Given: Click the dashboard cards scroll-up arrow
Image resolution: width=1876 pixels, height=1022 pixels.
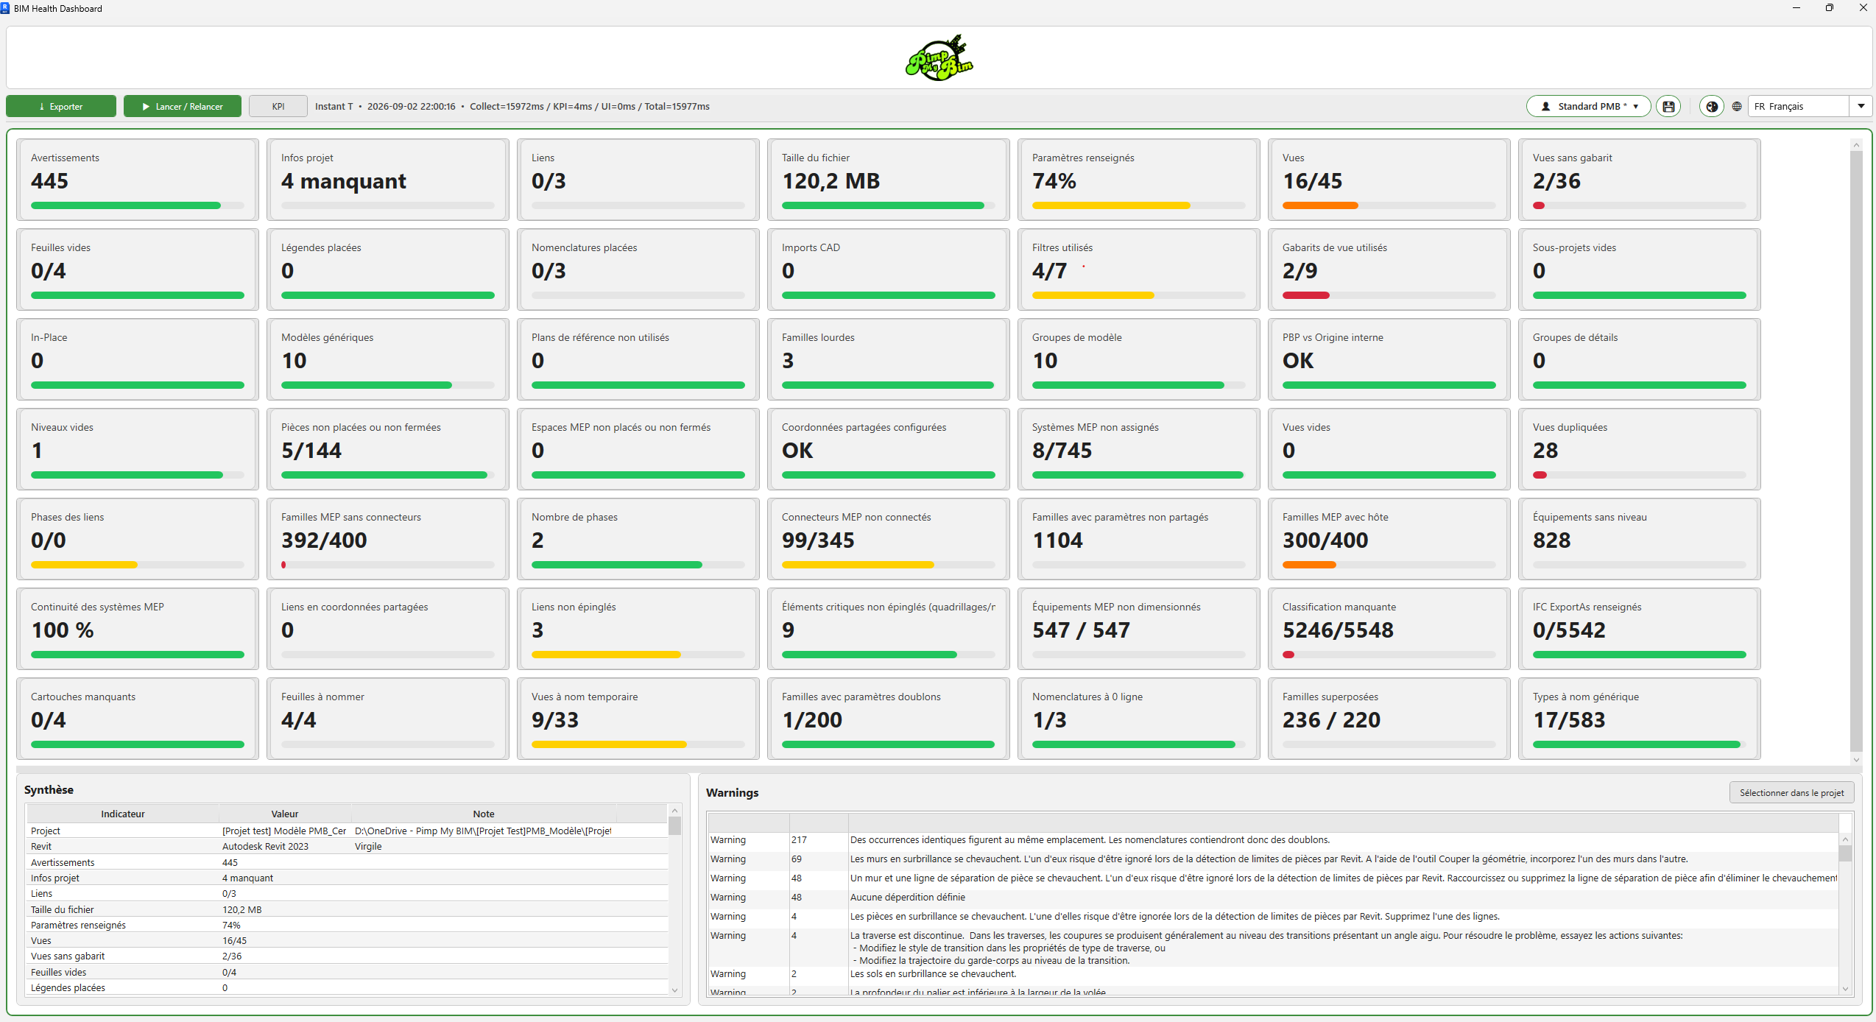Looking at the screenshot, I should click(x=1856, y=145).
